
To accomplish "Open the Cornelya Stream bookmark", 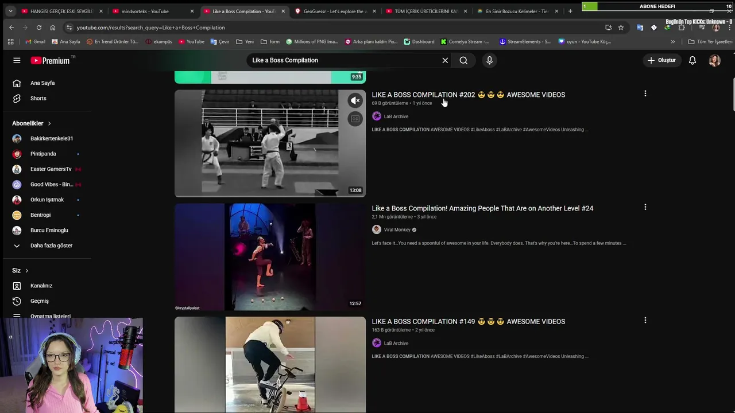I will coord(465,41).
